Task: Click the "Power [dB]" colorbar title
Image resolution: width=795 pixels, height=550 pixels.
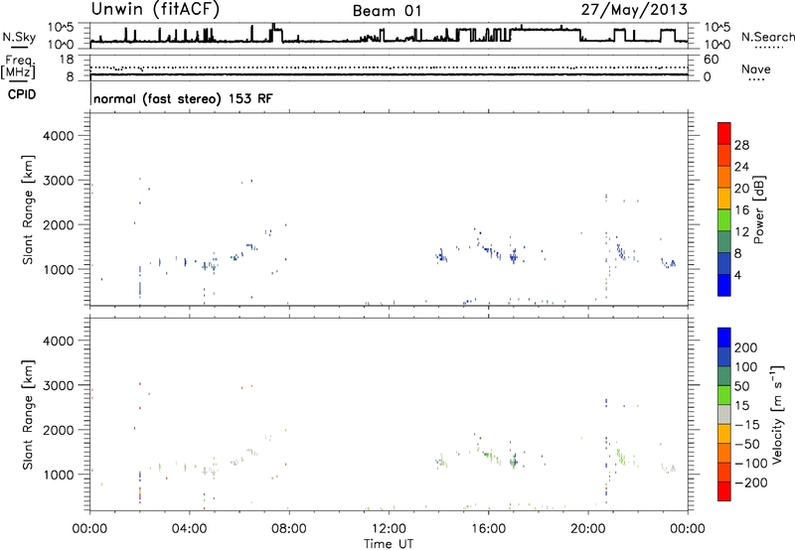Action: (x=759, y=209)
